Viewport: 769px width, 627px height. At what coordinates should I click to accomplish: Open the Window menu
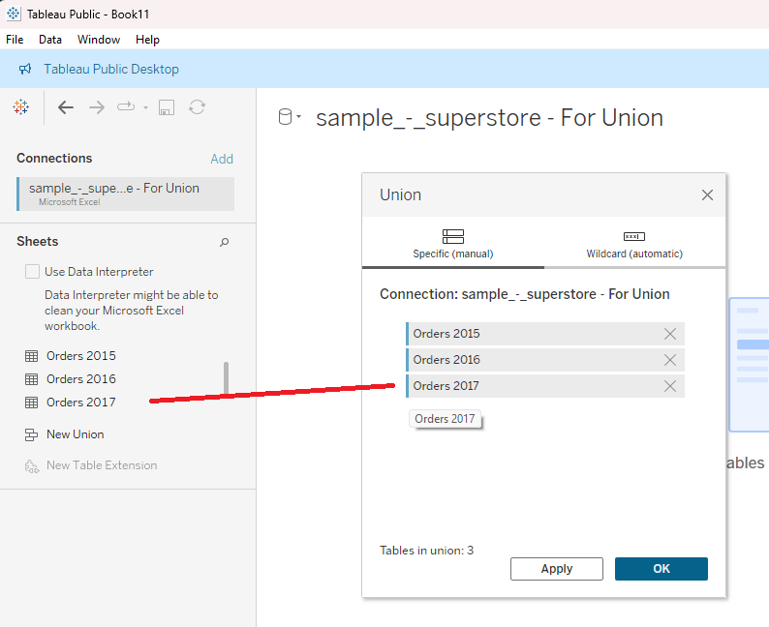point(99,40)
